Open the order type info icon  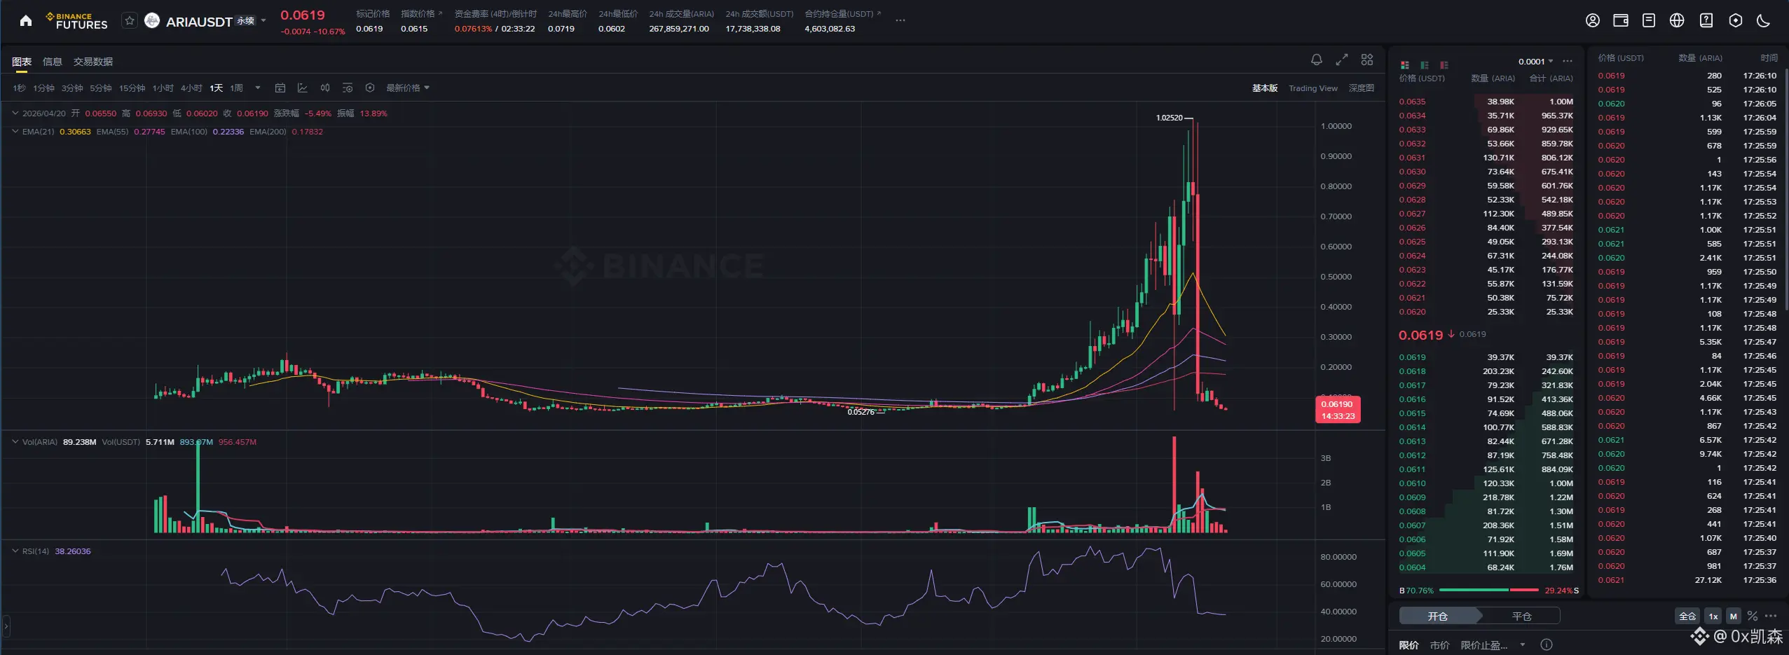pyautogui.click(x=1547, y=645)
